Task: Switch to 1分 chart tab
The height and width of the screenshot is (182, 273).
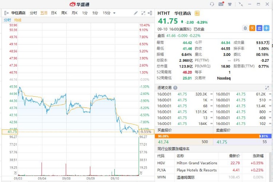Action: [x=85, y=13]
